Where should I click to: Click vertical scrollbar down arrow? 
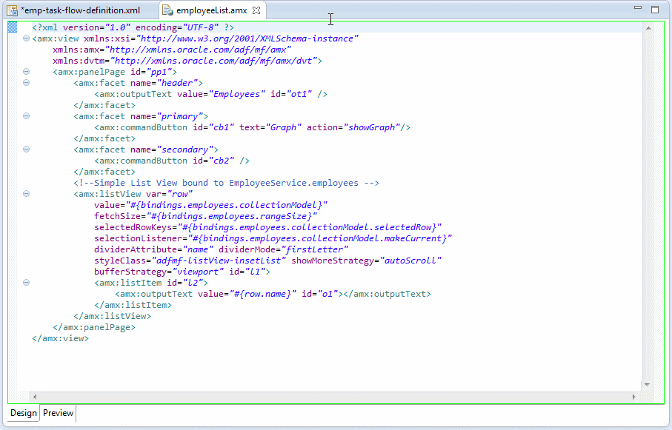(647, 385)
